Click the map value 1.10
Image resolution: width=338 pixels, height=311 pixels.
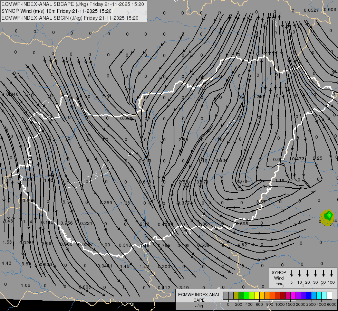(203, 161)
